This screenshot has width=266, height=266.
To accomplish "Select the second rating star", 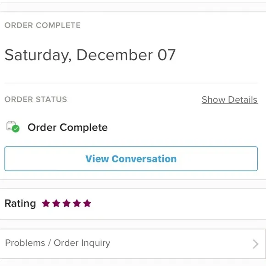I will pos(56,203).
